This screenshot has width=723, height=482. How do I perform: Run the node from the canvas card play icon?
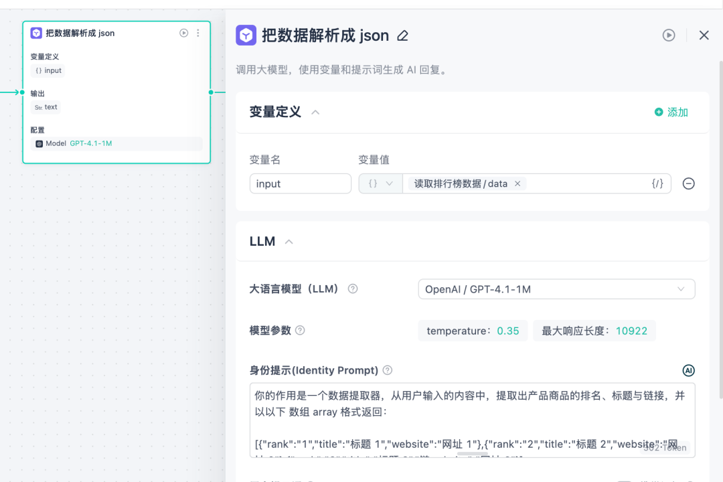tap(183, 33)
